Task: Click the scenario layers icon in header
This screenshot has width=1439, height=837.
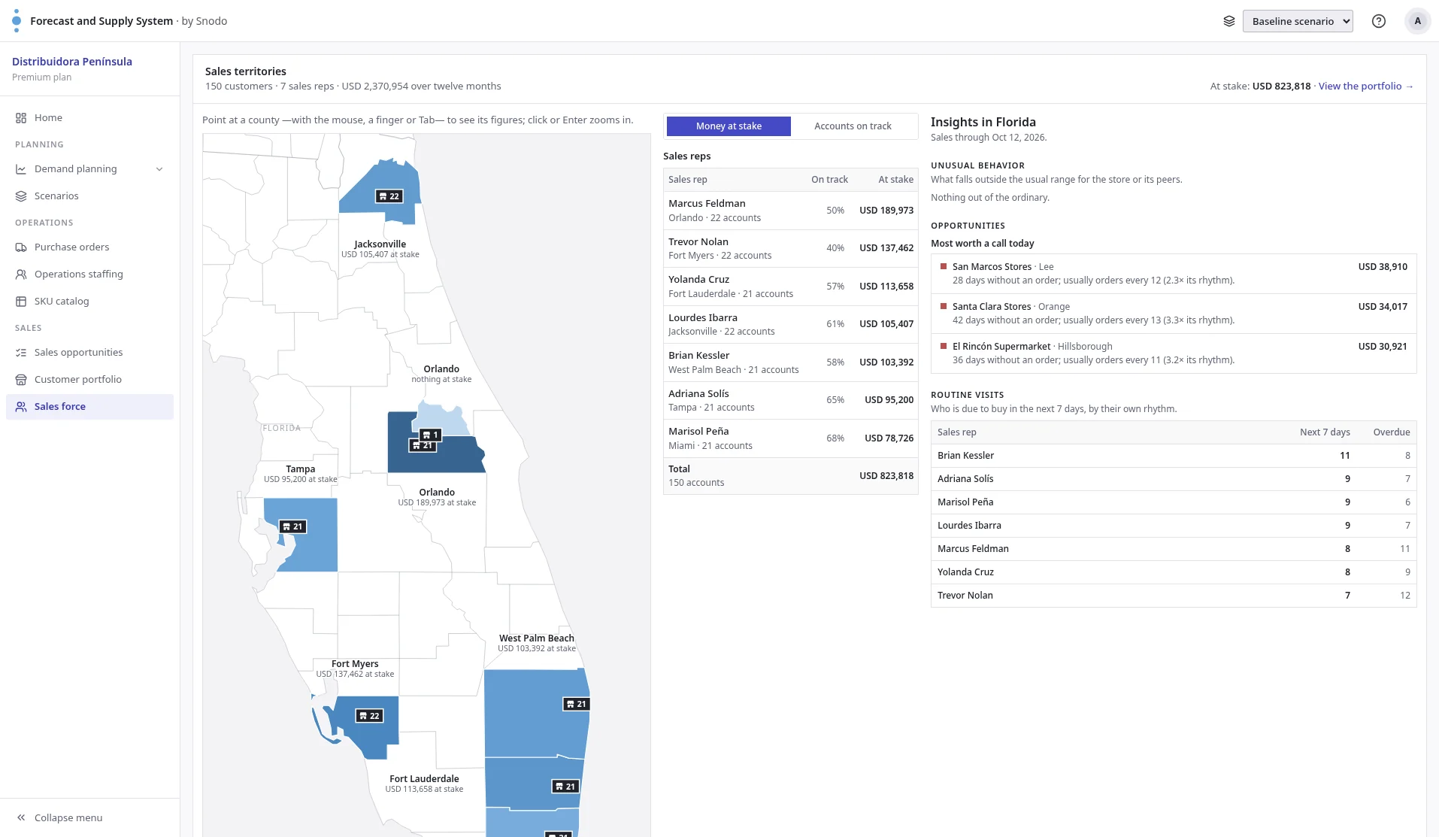Action: (1229, 21)
